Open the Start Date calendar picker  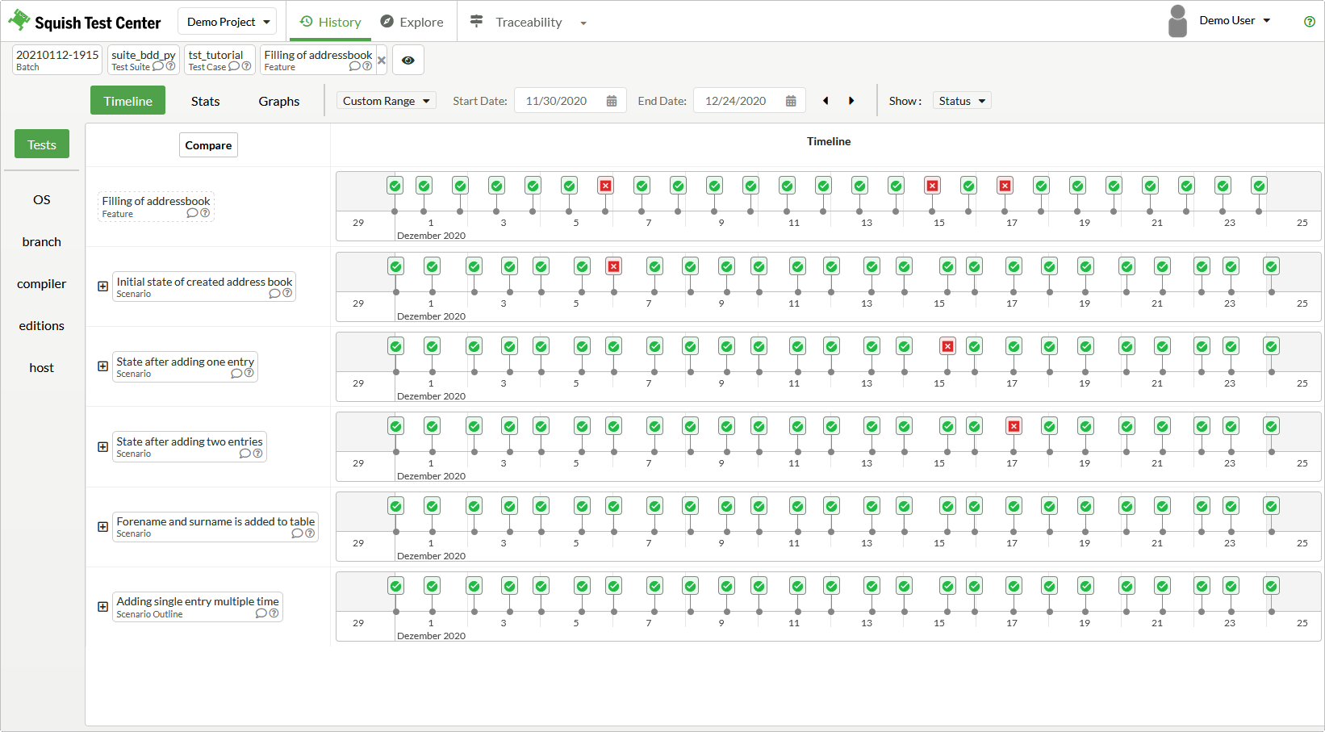612,101
